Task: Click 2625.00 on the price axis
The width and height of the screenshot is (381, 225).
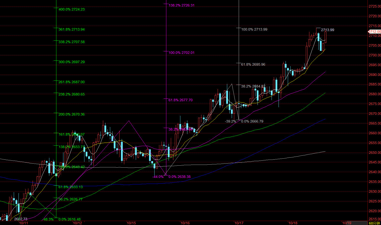Action: point(375,201)
